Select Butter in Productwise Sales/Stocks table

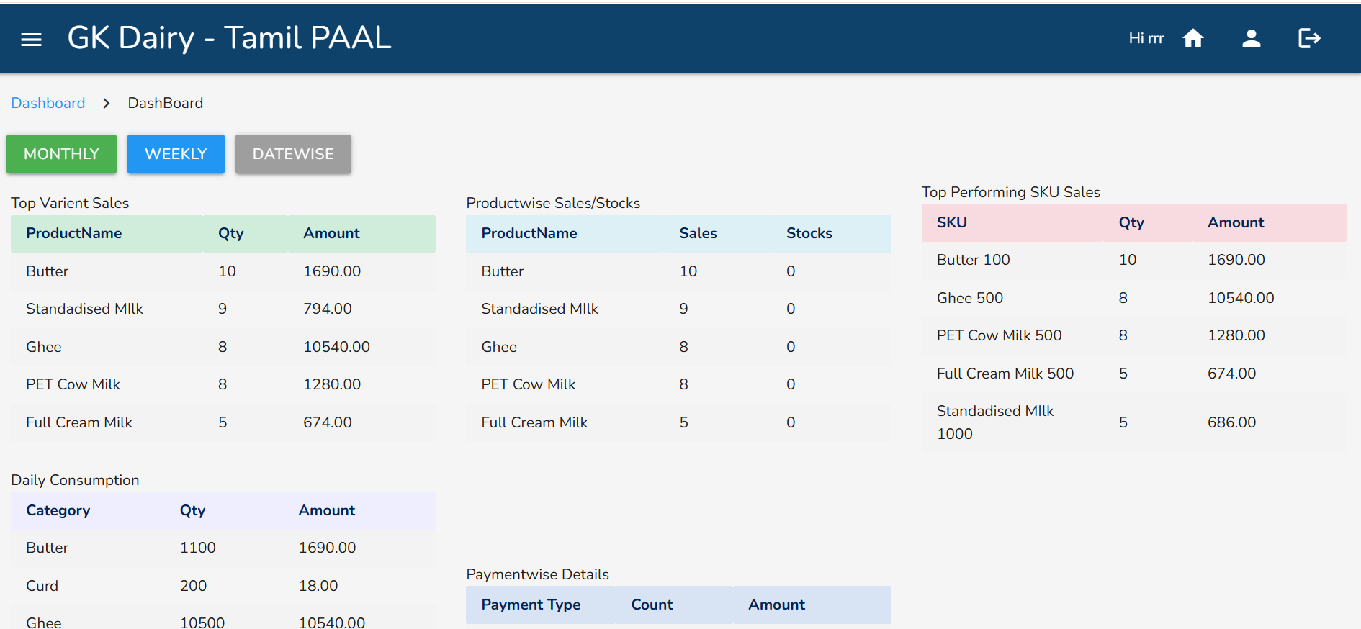point(503,271)
